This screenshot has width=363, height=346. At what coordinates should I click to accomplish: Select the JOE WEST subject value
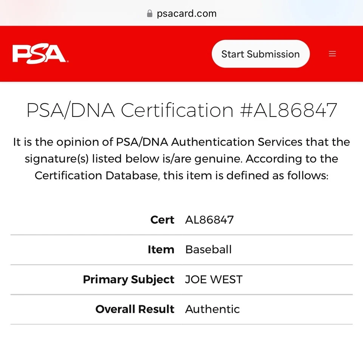point(214,279)
